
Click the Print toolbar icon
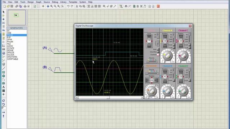[25, 6]
